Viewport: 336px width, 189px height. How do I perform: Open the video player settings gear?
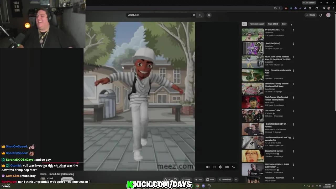pyautogui.click(x=220, y=167)
